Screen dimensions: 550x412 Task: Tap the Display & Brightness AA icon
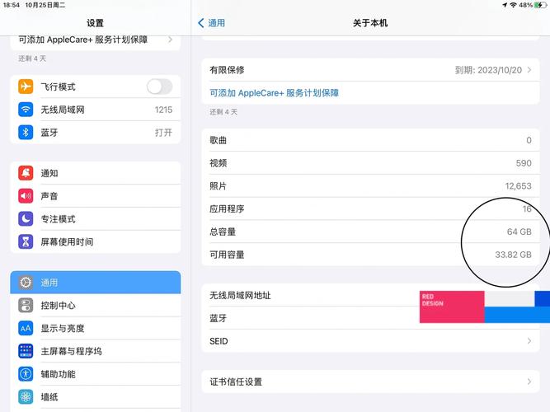[x=26, y=328]
